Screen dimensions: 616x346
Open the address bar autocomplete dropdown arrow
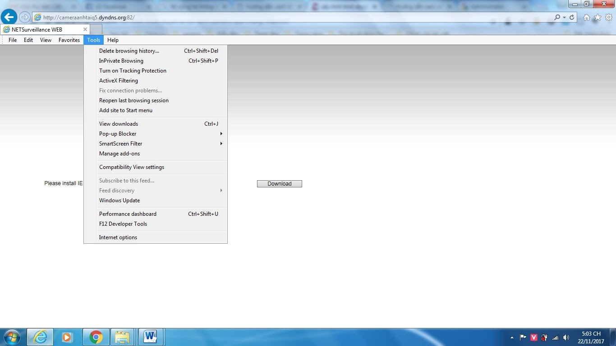tap(564, 17)
